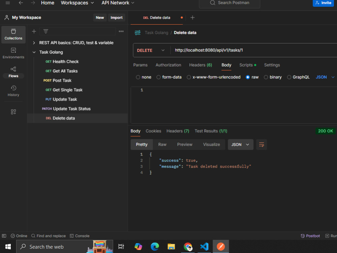Open Flows in the sidebar
This screenshot has width=337, height=253.
(13, 72)
